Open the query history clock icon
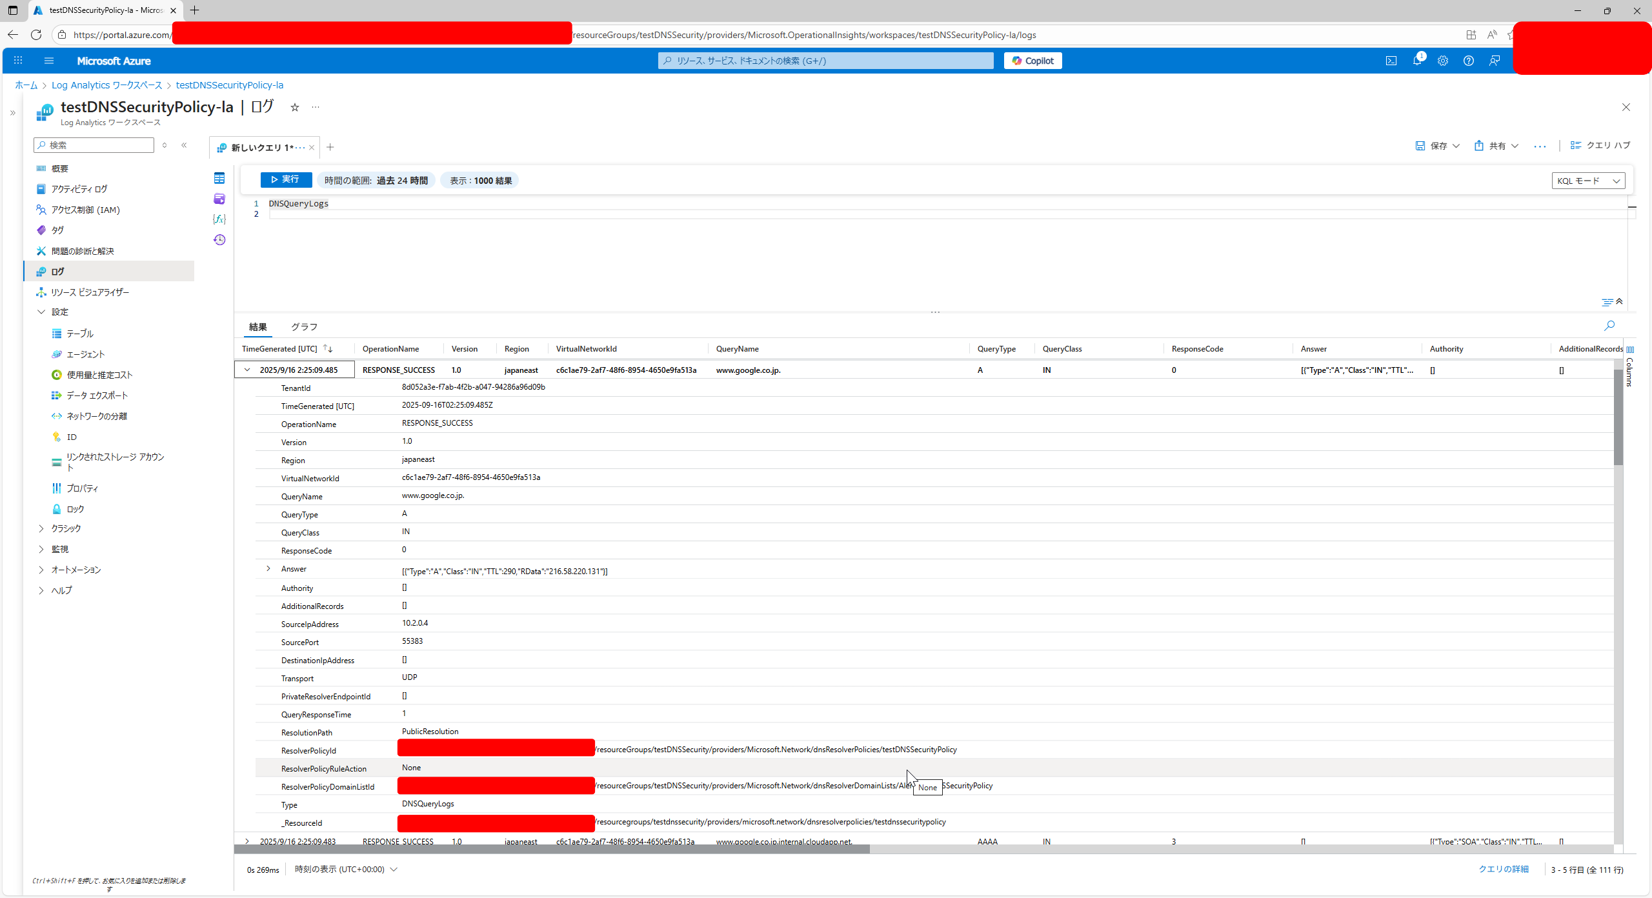 pos(219,240)
